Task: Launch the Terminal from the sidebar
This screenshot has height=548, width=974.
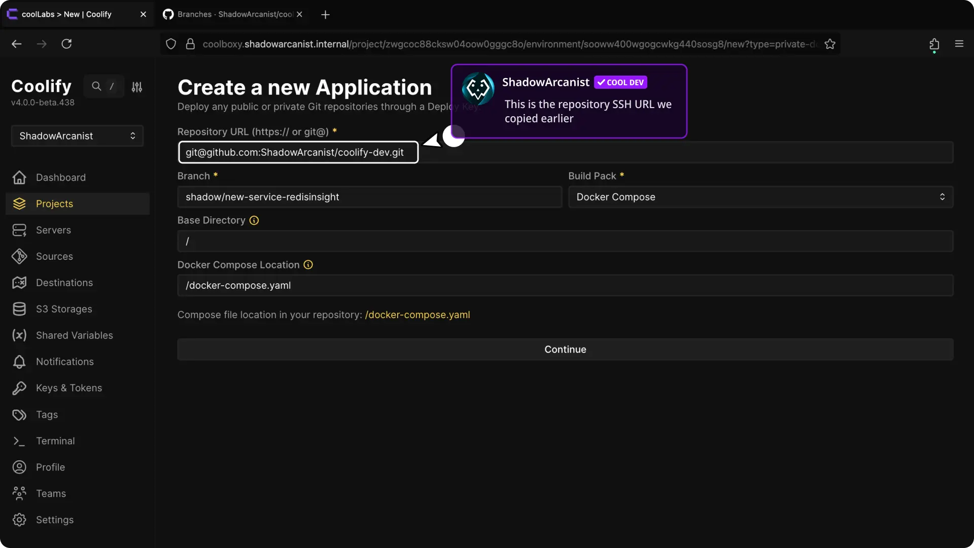Action: point(55,441)
